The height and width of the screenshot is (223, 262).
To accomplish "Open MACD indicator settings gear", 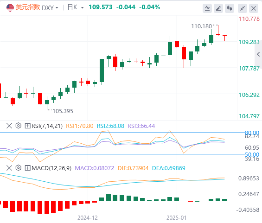I will pyautogui.click(x=19, y=168).
